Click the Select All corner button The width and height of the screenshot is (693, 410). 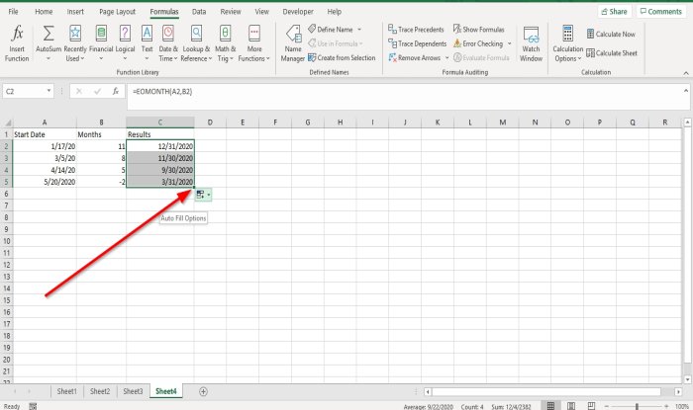pyautogui.click(x=6, y=123)
